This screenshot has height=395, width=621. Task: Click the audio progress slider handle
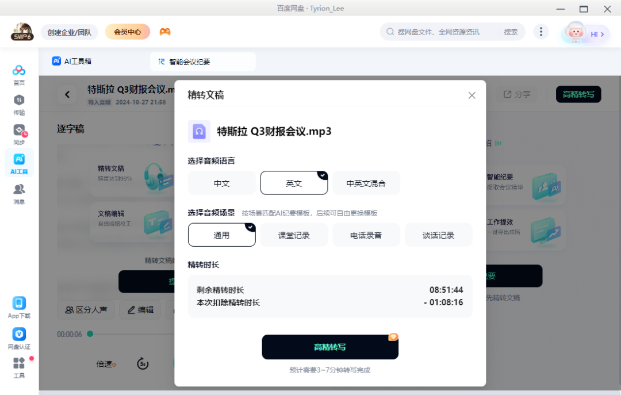click(x=90, y=334)
